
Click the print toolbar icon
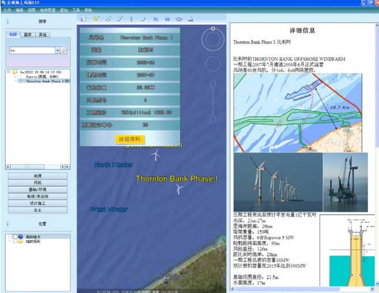[191, 19]
